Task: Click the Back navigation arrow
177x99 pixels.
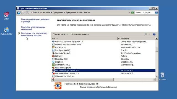Action: (19, 13)
